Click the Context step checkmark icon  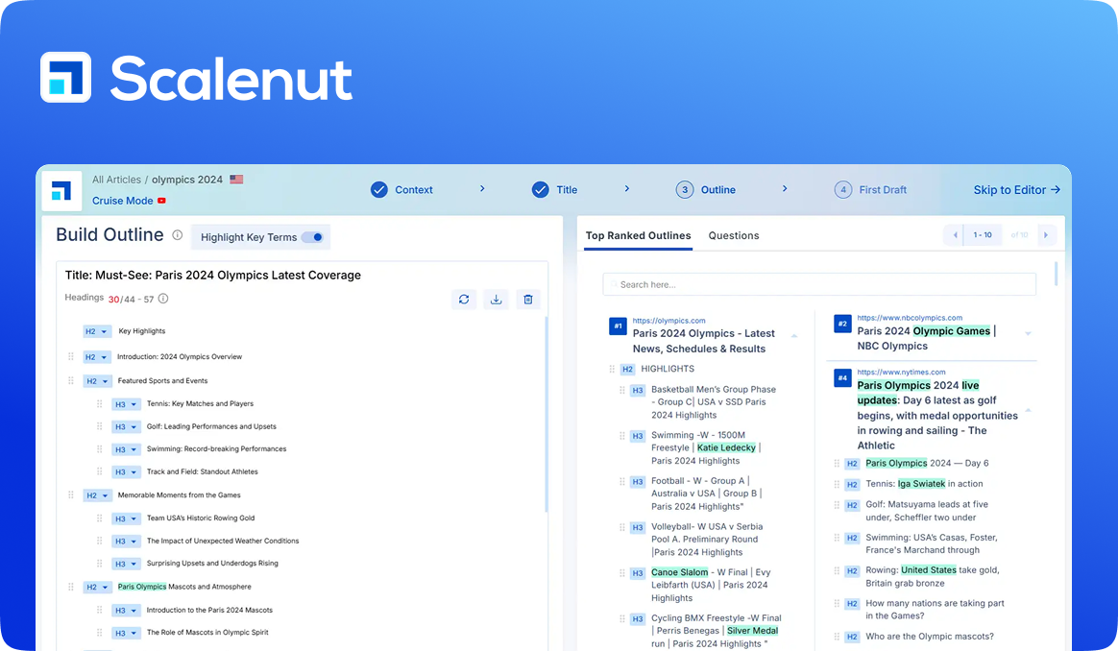(x=379, y=190)
